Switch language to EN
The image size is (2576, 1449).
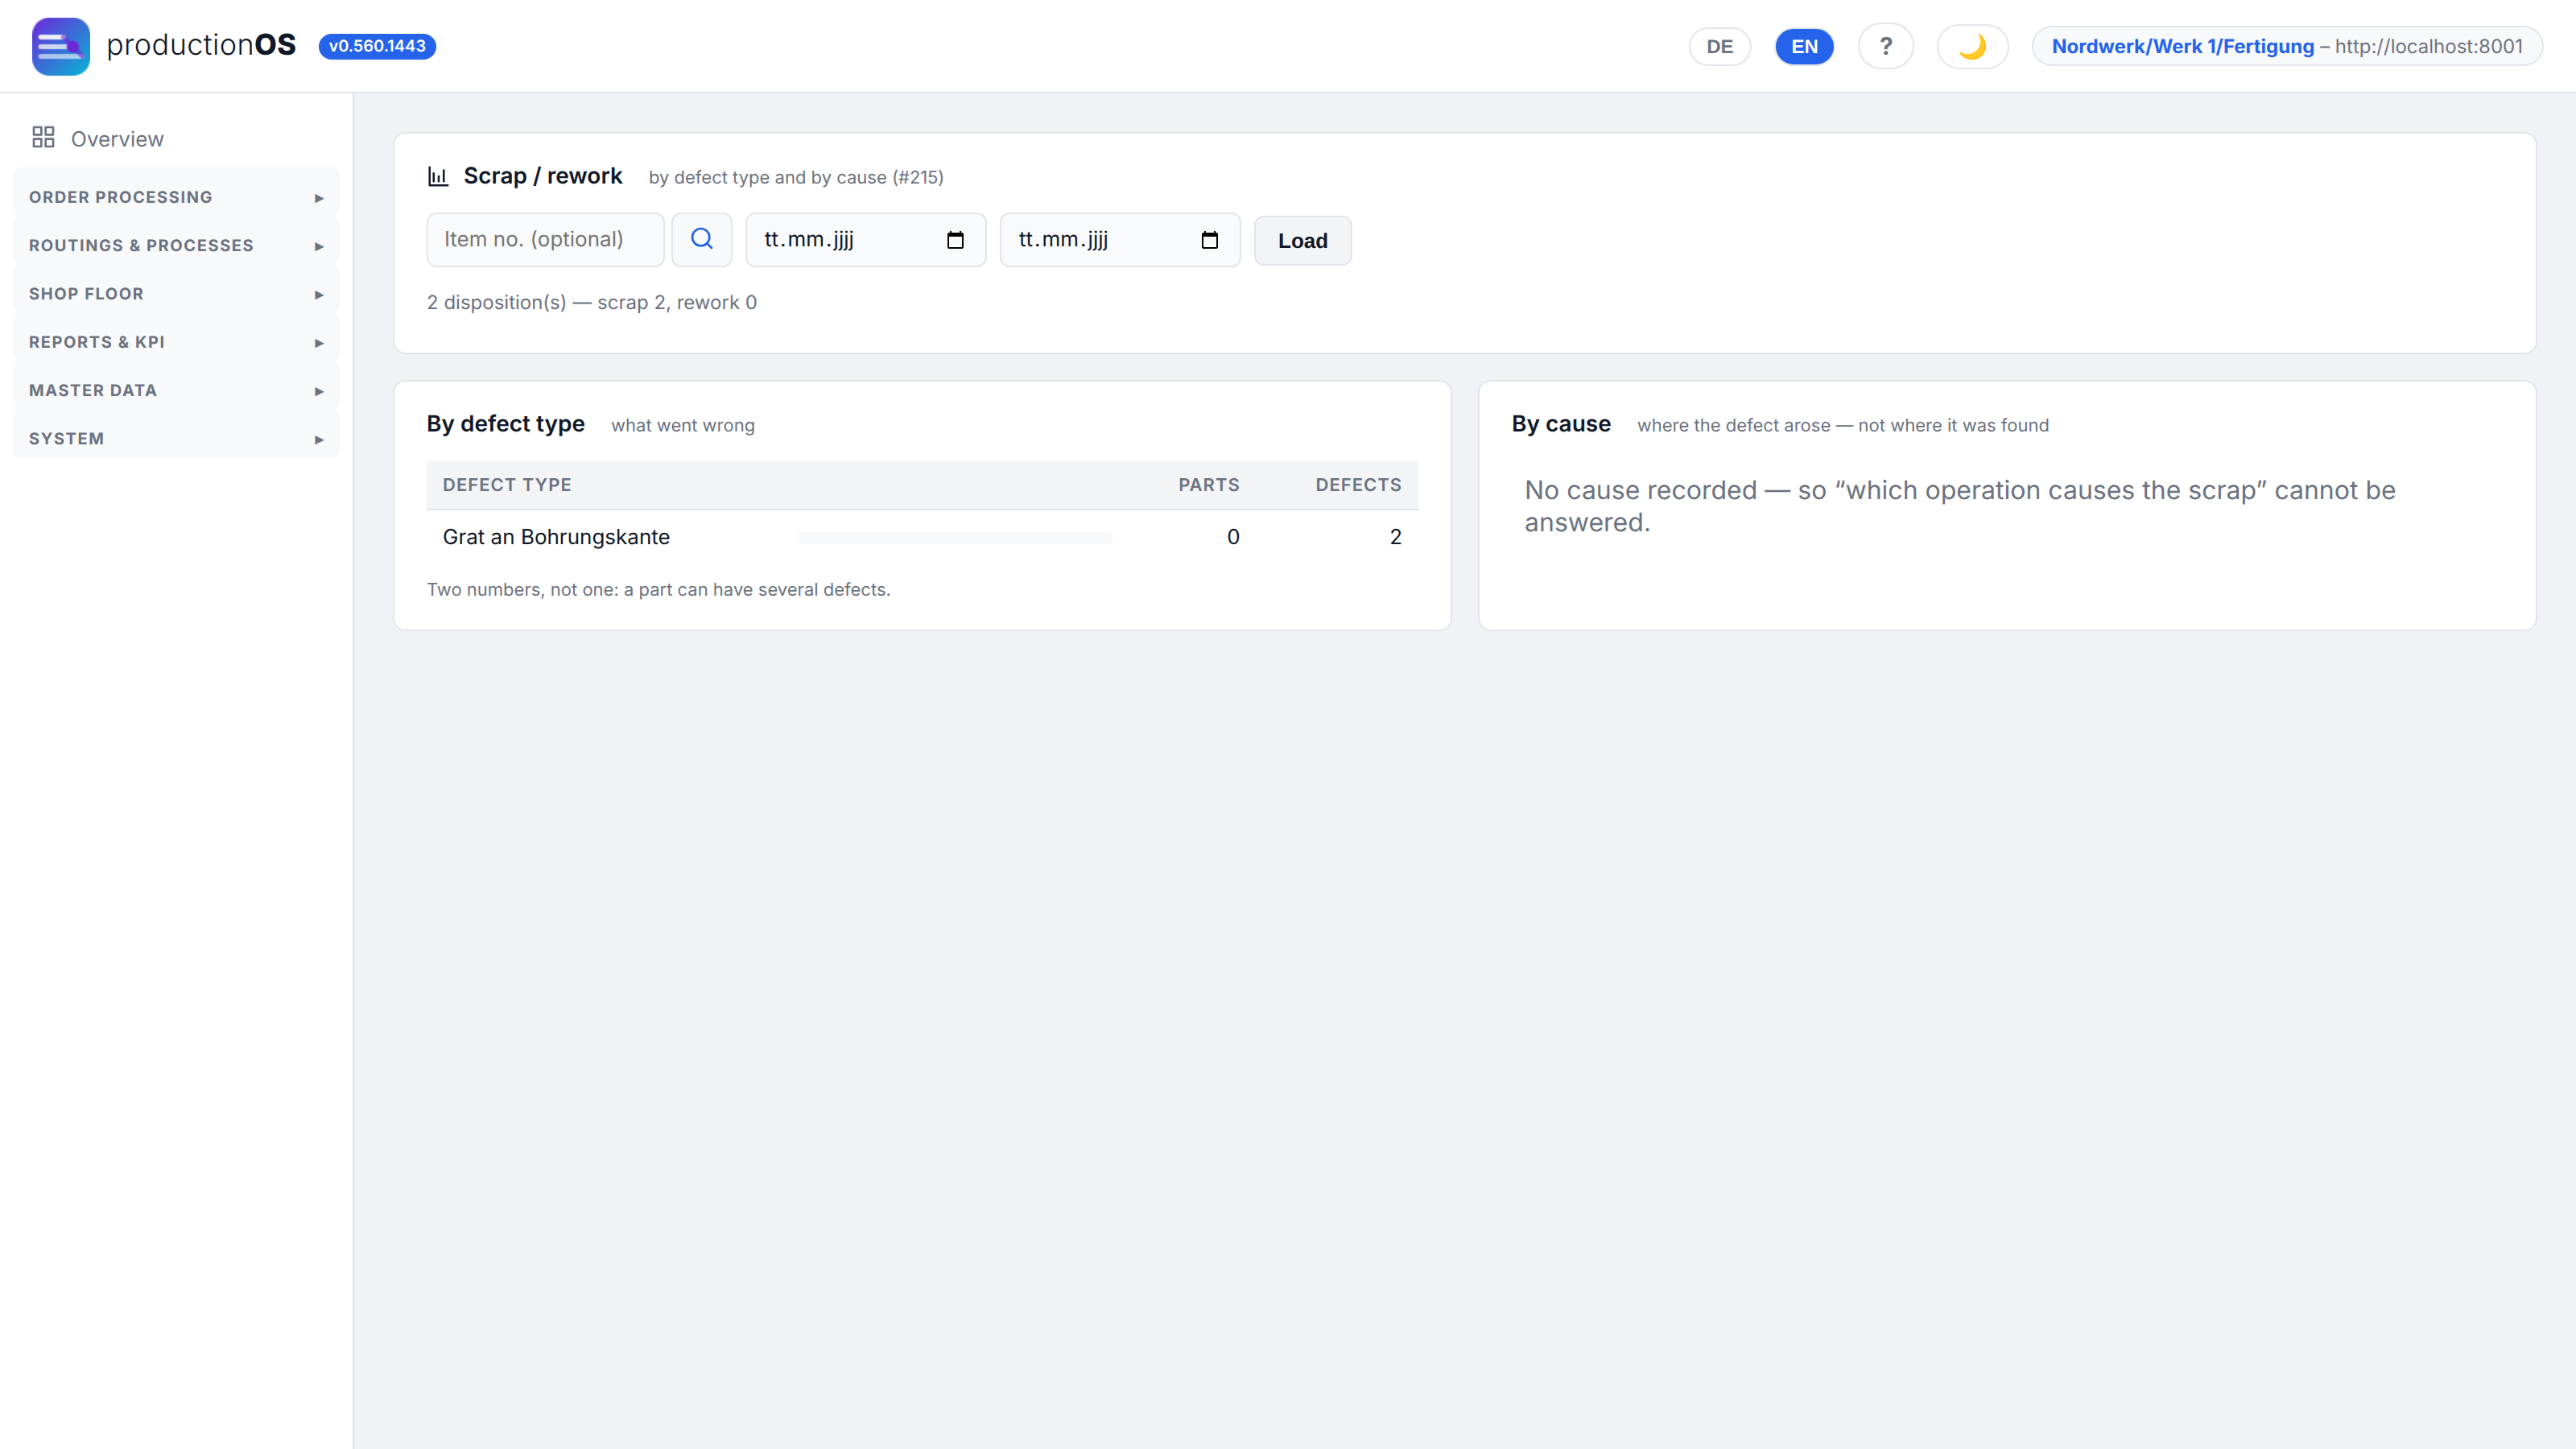pyautogui.click(x=1804, y=46)
